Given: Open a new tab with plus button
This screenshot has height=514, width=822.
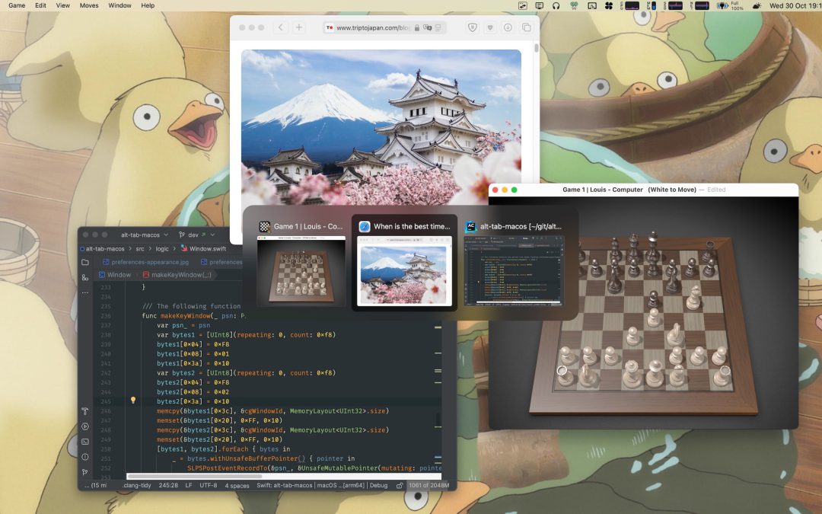Looking at the screenshot, I should [299, 27].
